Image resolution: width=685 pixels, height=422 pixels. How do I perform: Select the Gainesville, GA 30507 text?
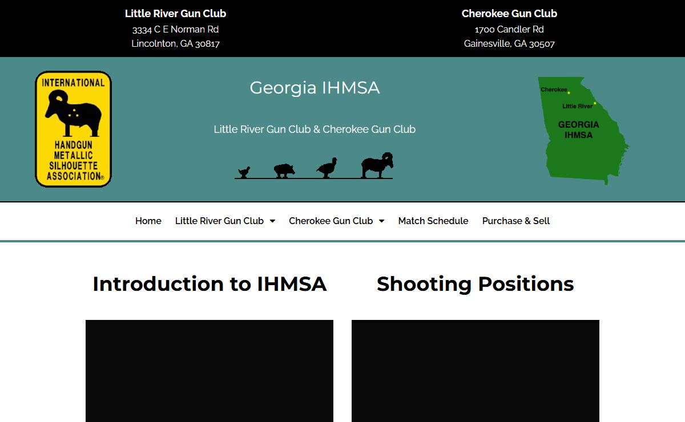click(x=509, y=43)
